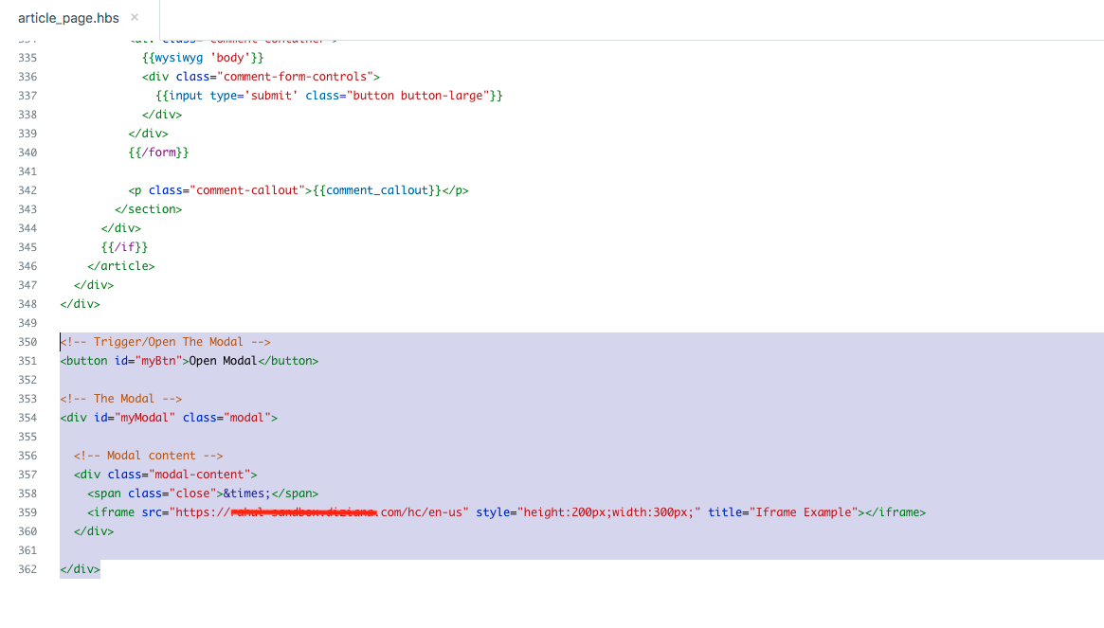The image size is (1104, 628).
Task: Click the "modal-content" class value
Action: pos(199,475)
